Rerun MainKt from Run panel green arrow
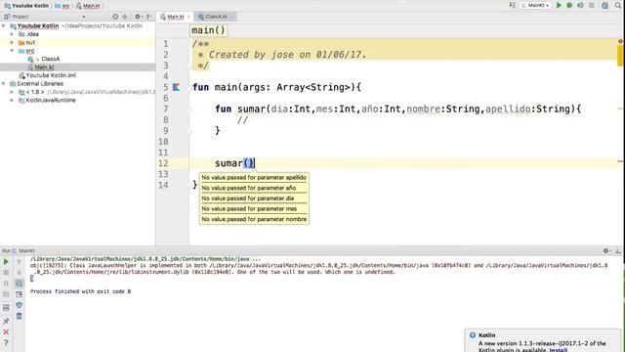625x352 pixels. [x=6, y=262]
